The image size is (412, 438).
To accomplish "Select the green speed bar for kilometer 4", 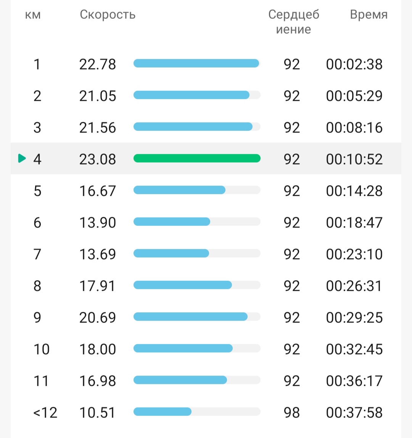I will click(x=197, y=158).
